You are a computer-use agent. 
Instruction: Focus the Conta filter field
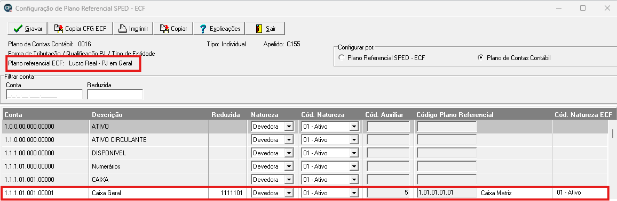pyautogui.click(x=44, y=95)
